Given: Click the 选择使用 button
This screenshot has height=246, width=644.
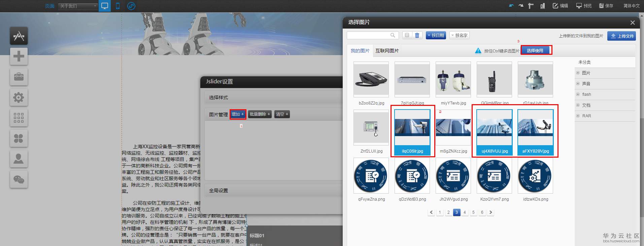Looking at the screenshot, I should pyautogui.click(x=535, y=50).
